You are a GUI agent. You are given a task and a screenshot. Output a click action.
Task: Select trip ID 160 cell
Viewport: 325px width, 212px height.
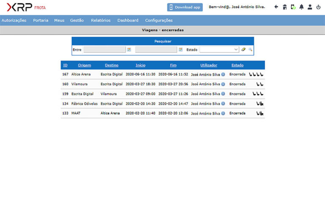point(65,84)
